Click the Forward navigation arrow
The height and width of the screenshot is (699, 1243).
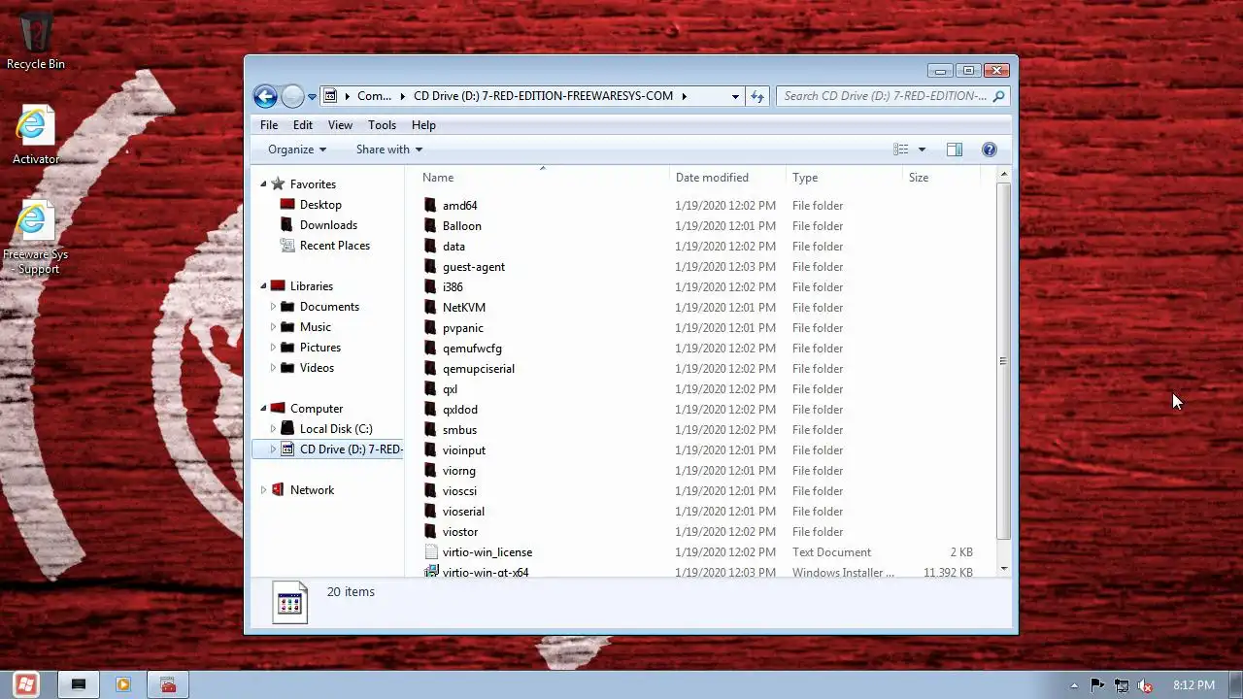[x=292, y=96]
